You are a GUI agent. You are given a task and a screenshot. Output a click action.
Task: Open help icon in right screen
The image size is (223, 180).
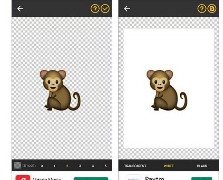[x=202, y=8]
